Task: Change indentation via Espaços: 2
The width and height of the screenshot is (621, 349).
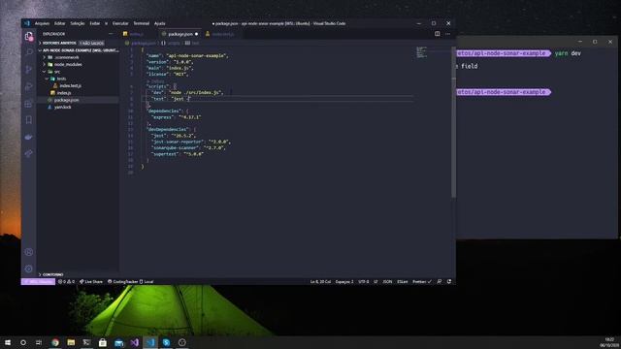Action: click(344, 282)
